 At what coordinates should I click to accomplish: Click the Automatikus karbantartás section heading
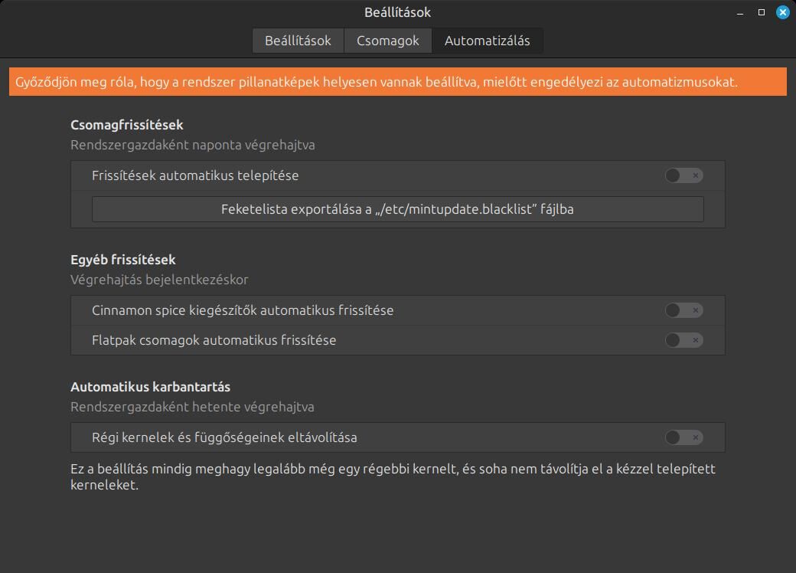pyautogui.click(x=150, y=387)
